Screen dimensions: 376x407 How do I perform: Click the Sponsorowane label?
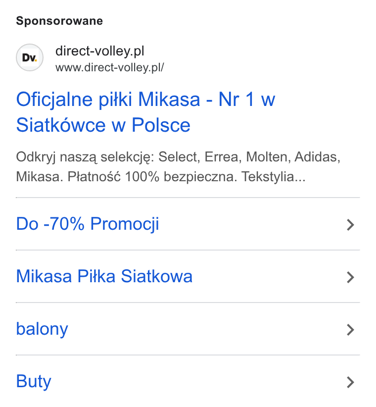tap(59, 21)
